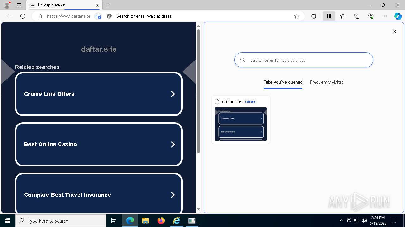
Task: Open the network status tray icon
Action: tap(357, 221)
